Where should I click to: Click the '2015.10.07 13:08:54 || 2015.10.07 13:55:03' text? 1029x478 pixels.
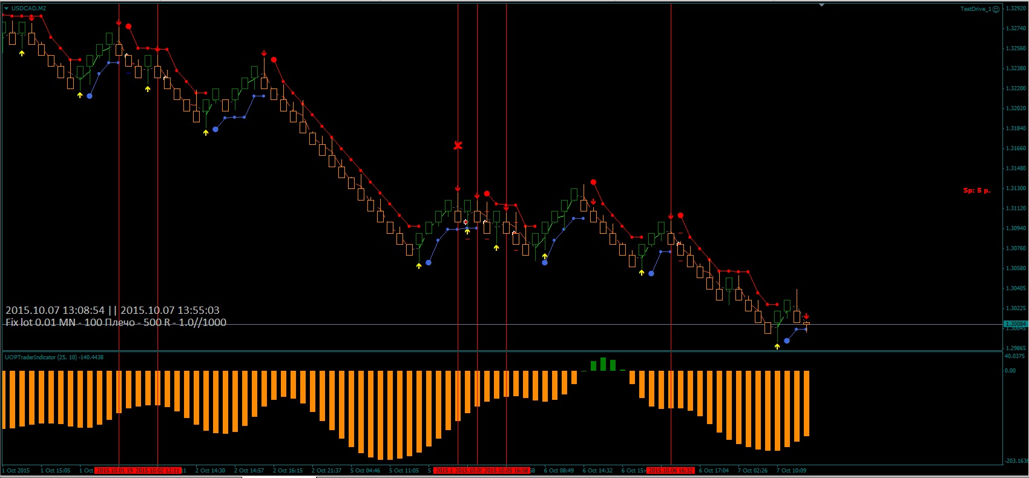[x=113, y=310]
